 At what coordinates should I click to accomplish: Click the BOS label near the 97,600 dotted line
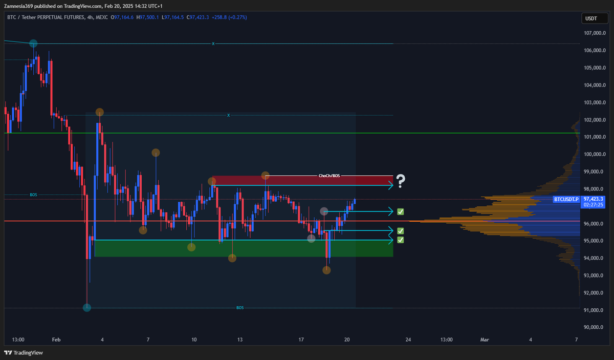point(33,195)
